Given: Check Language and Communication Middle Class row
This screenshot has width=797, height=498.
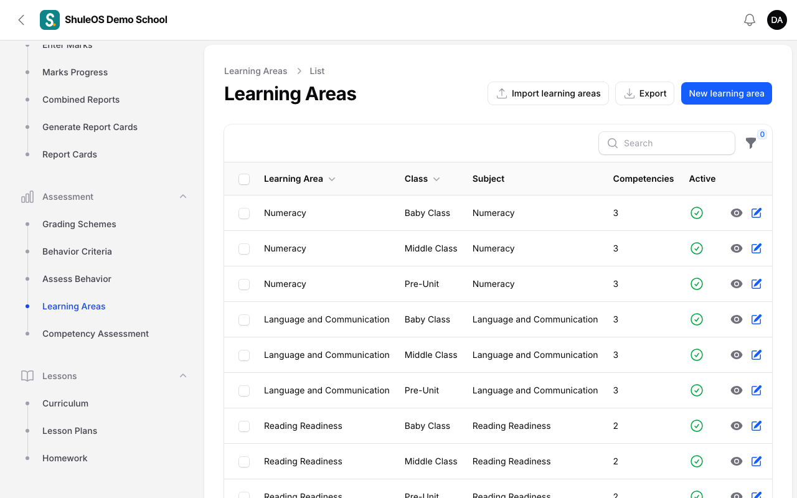Looking at the screenshot, I should pos(244,355).
